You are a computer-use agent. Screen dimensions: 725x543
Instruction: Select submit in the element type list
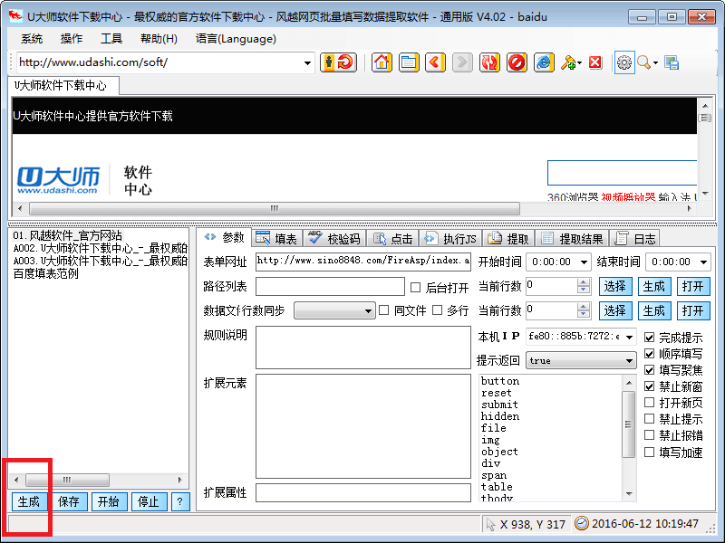click(x=499, y=405)
